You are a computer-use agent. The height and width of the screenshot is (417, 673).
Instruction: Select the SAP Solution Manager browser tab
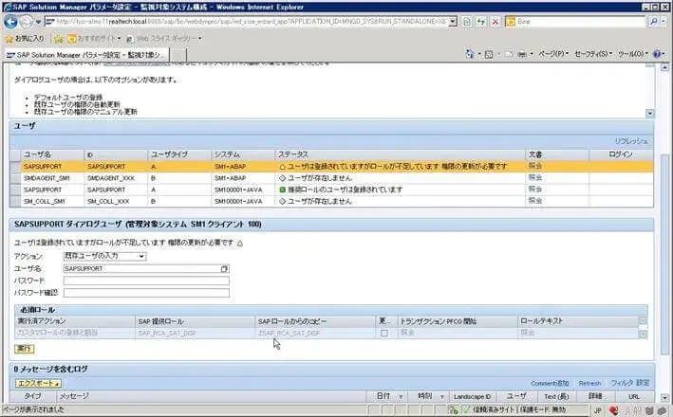[x=86, y=55]
